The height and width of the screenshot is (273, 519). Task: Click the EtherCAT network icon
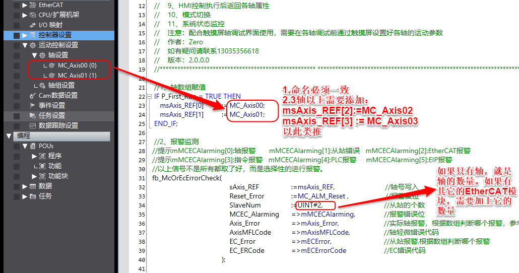[x=33, y=5]
